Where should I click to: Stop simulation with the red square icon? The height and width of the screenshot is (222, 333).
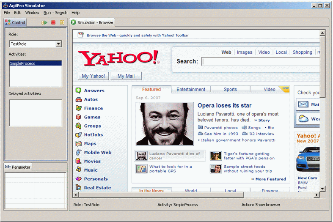[x=53, y=22]
